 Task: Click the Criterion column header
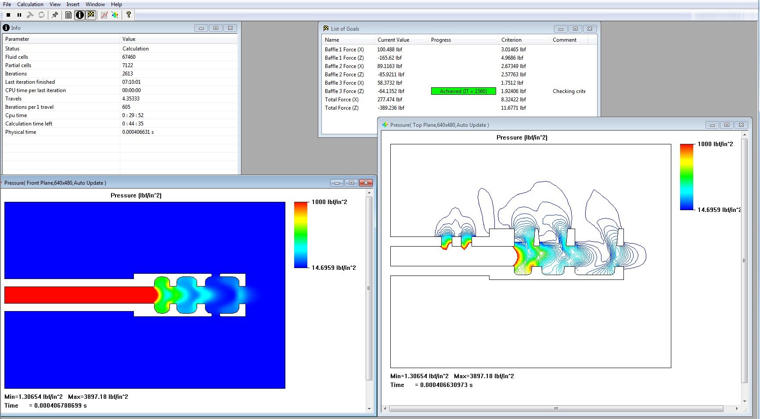click(511, 39)
